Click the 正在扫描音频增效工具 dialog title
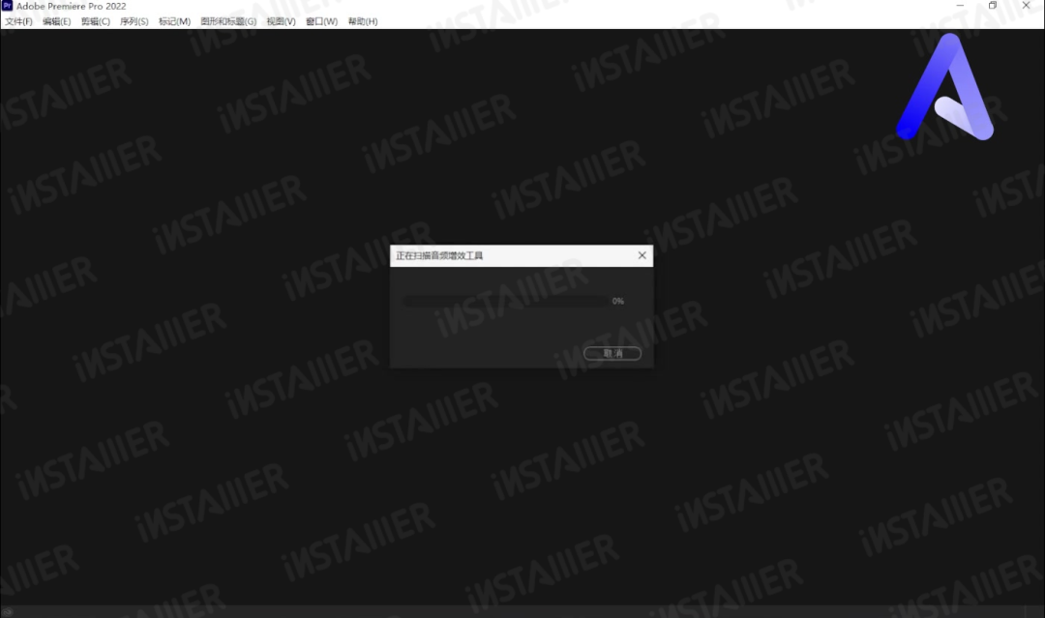The height and width of the screenshot is (618, 1045). [x=439, y=255]
